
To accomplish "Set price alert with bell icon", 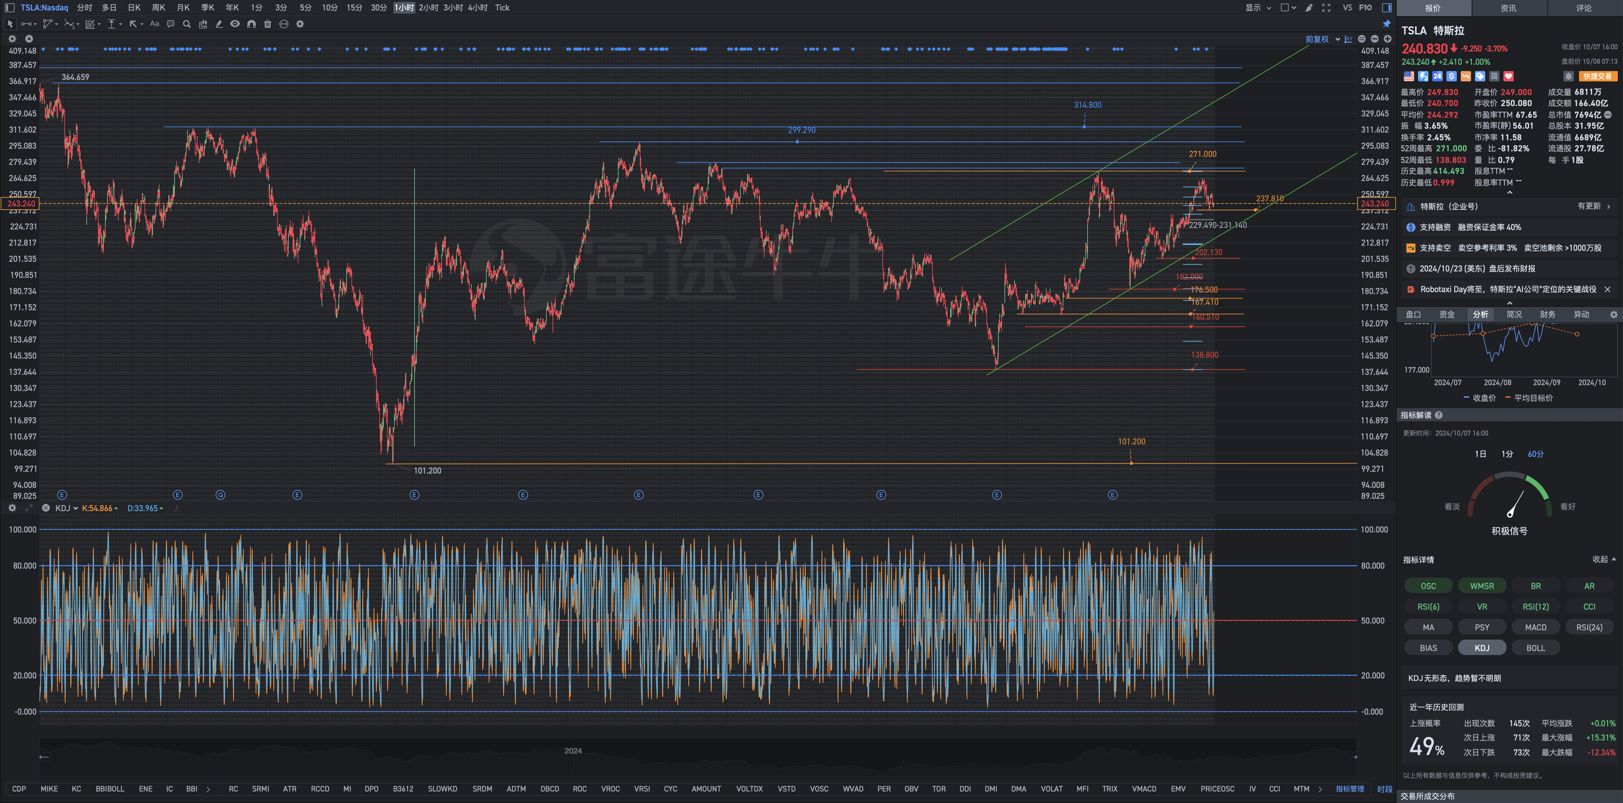I will (1569, 76).
